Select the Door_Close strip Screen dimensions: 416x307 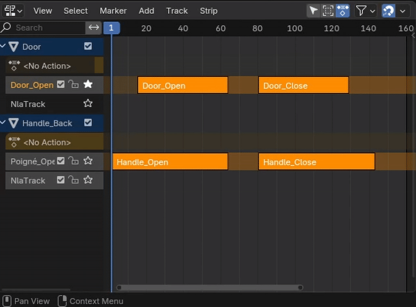point(303,86)
